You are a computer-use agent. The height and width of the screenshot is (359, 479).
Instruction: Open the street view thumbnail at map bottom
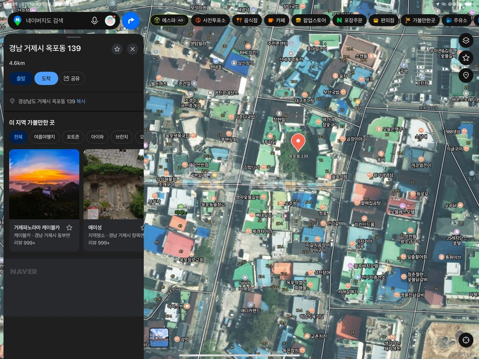[159, 337]
